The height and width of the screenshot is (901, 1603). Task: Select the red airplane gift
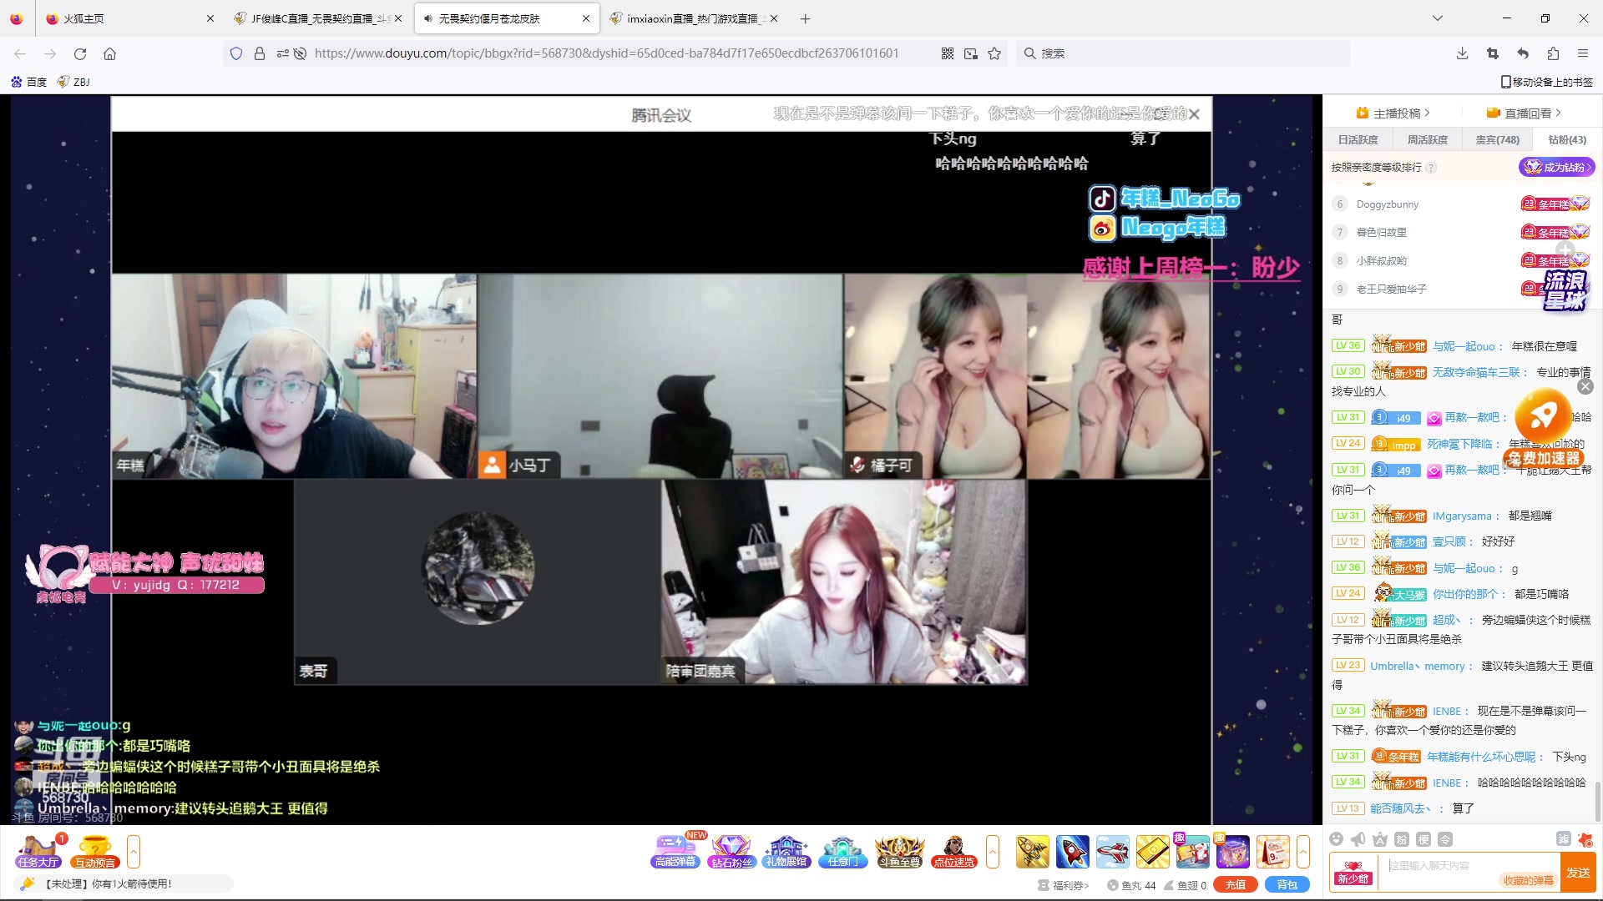tap(1113, 852)
